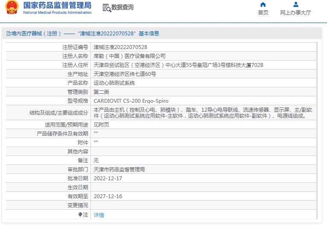Viewport: 327px width, 225px height.
Task: Open the 数据查询 search icon
Action: (107, 8)
